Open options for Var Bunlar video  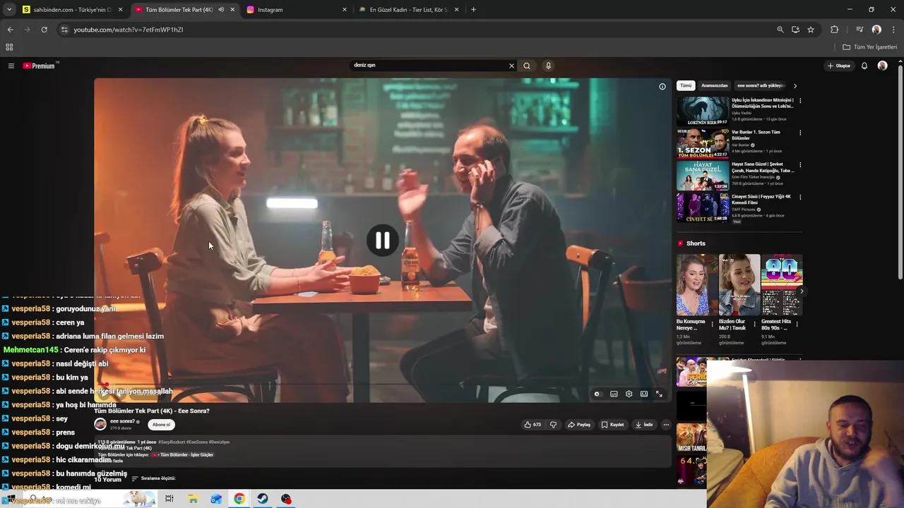coord(800,133)
